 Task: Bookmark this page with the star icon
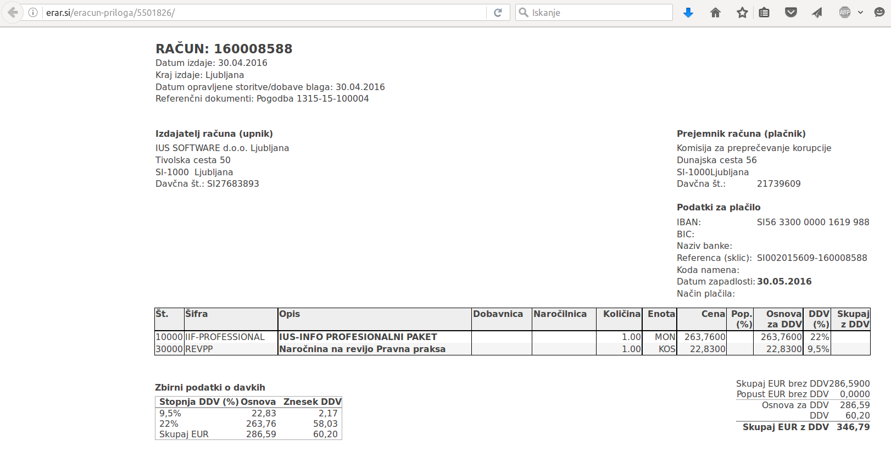pyautogui.click(x=742, y=13)
